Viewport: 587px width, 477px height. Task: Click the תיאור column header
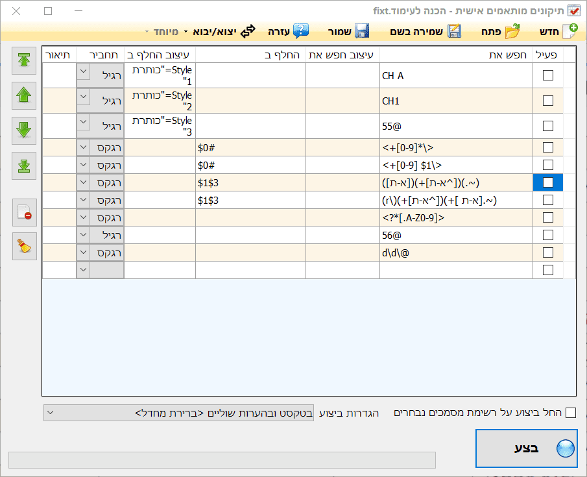coord(59,55)
